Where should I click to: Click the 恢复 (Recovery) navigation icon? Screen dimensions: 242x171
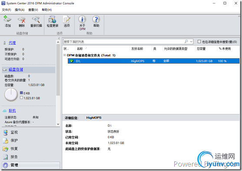click(5, 149)
